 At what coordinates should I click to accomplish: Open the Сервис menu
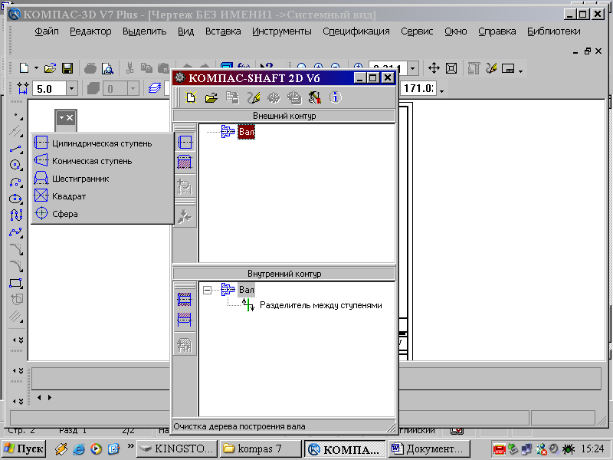coord(417,31)
